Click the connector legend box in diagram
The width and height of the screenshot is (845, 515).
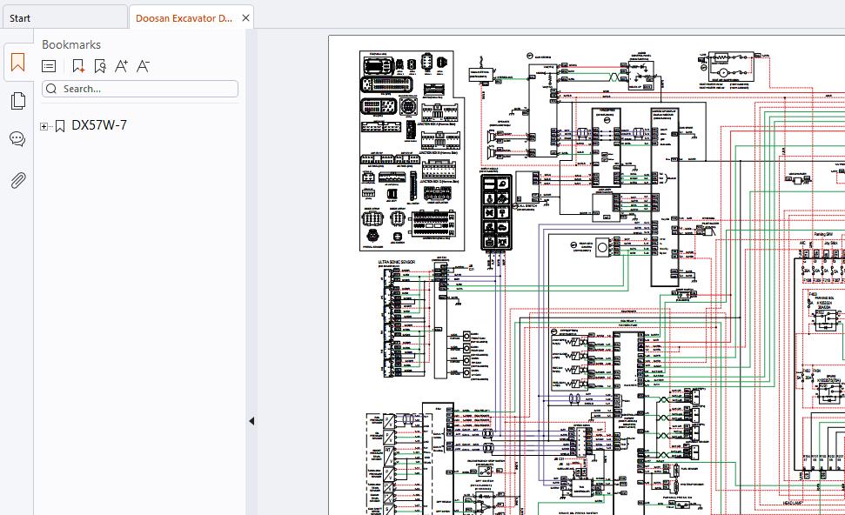(x=412, y=150)
